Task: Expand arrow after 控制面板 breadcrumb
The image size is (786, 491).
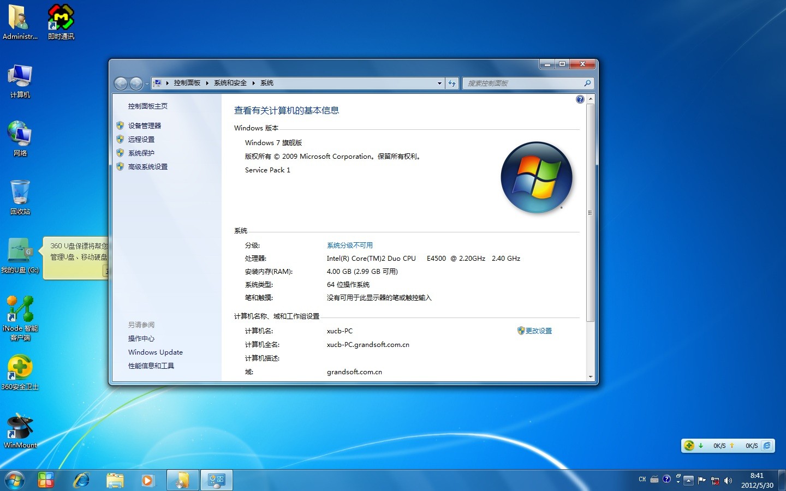Action: (207, 83)
